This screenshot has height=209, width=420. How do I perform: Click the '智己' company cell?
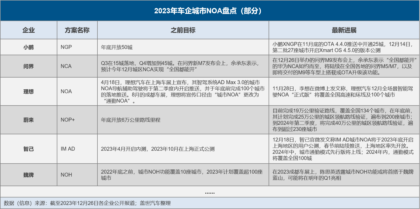29,149
